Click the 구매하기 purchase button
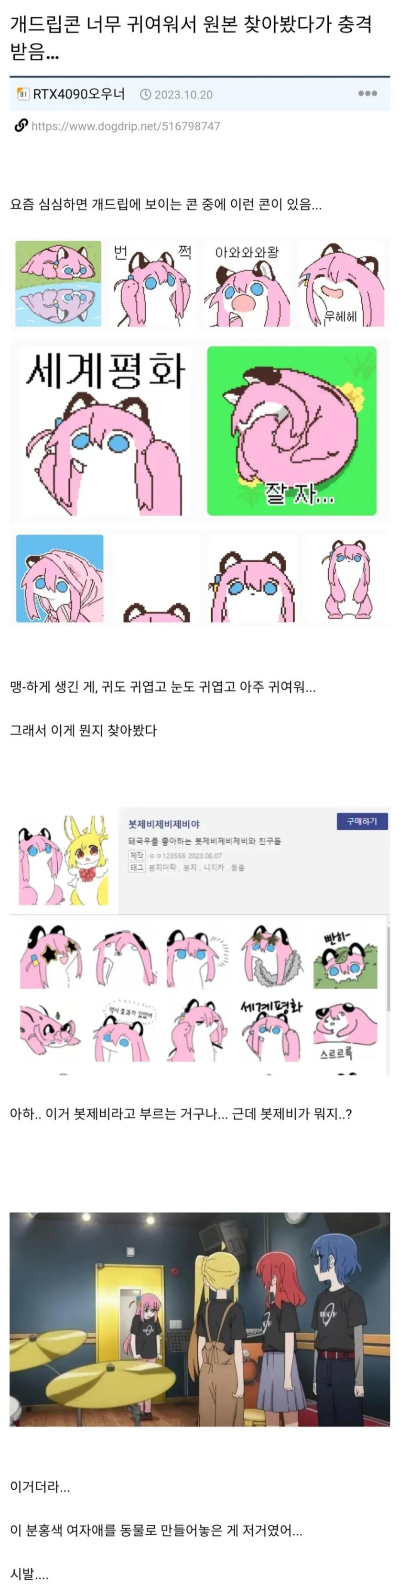The height and width of the screenshot is (1596, 399). [362, 821]
